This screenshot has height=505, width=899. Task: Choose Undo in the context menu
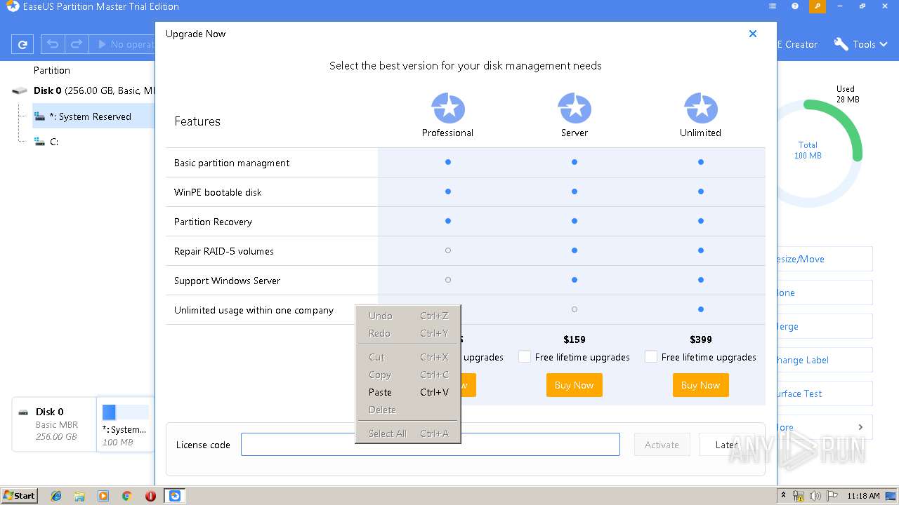tap(408, 316)
